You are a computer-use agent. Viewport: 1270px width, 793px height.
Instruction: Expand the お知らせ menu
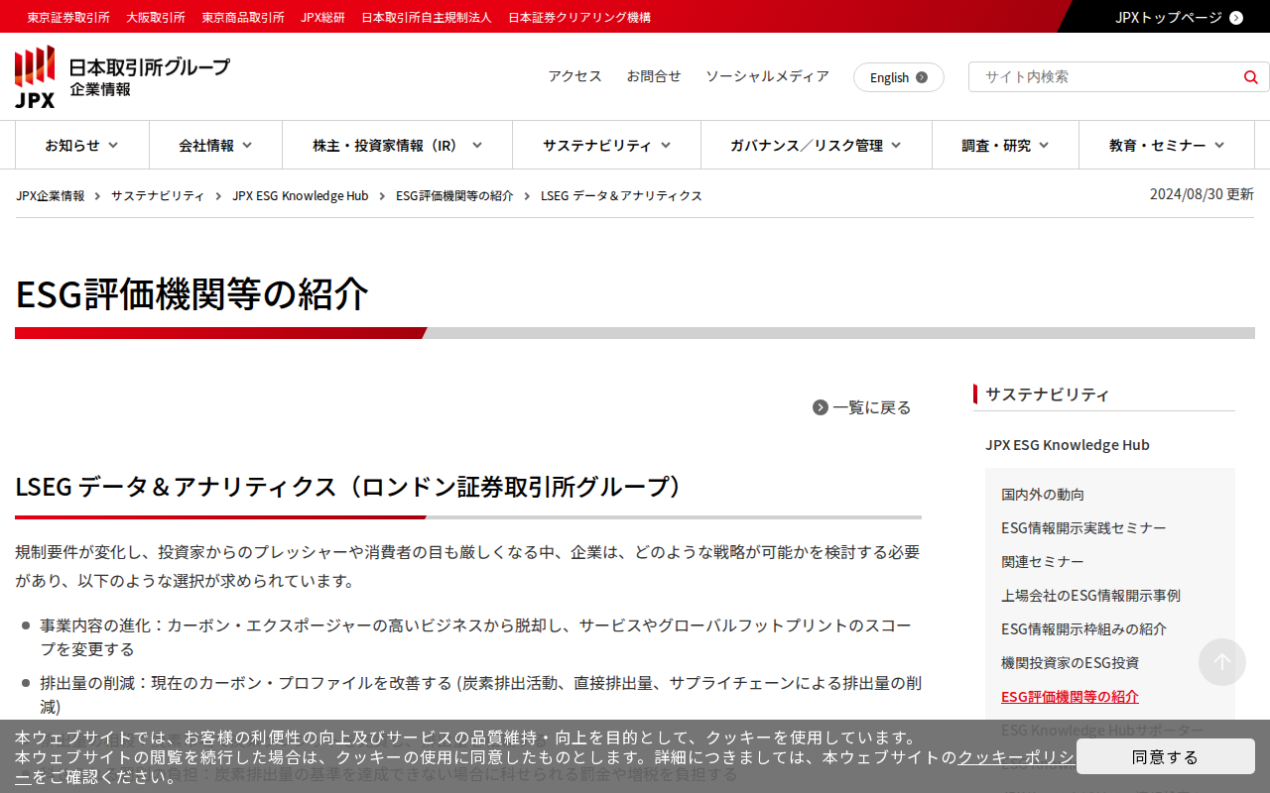82,145
